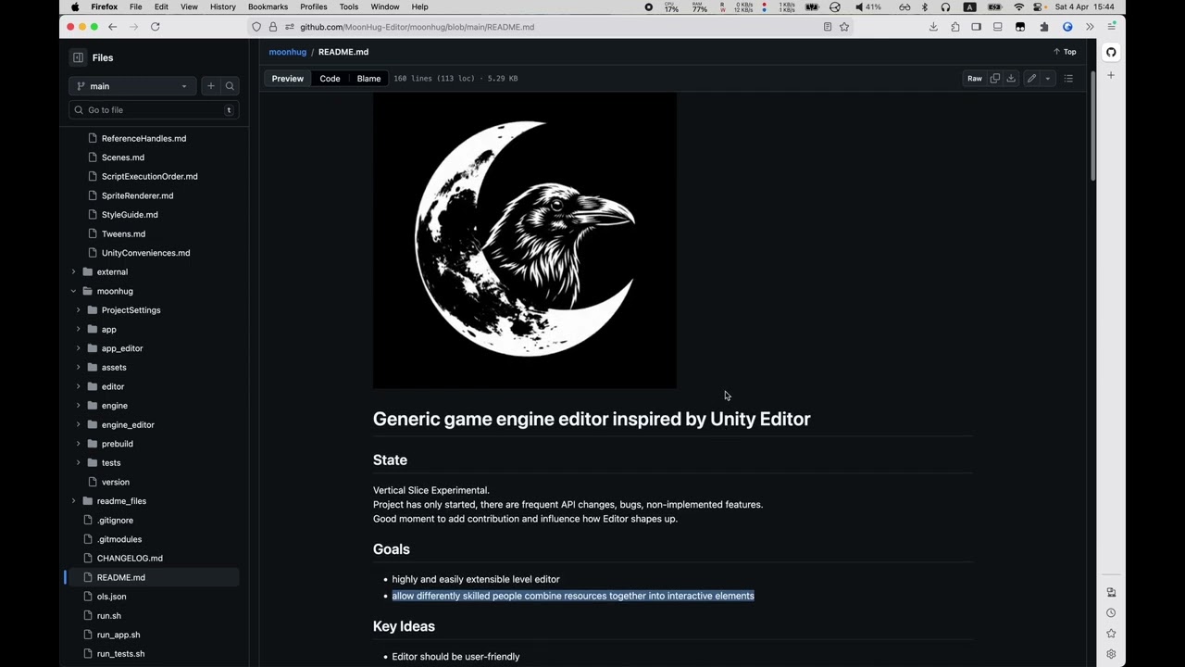
Task: Open ScriptExecutionOrder.md file
Action: tap(149, 177)
